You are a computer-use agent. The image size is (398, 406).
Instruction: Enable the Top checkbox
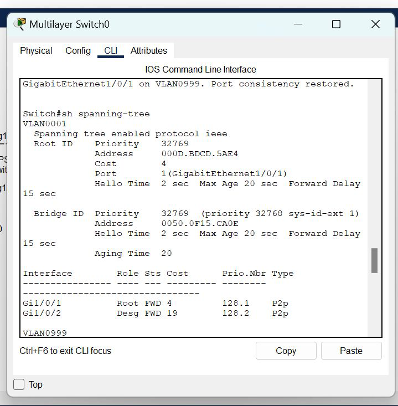tap(19, 384)
